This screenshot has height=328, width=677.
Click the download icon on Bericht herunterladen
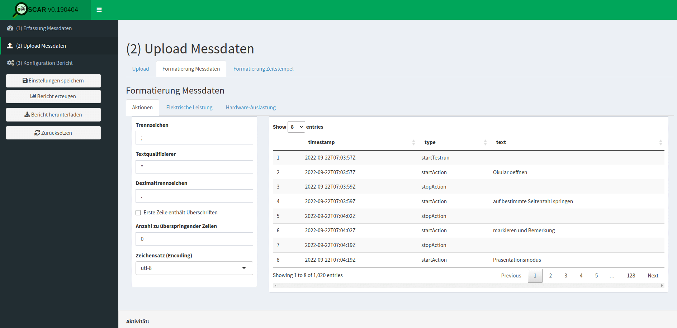point(27,114)
